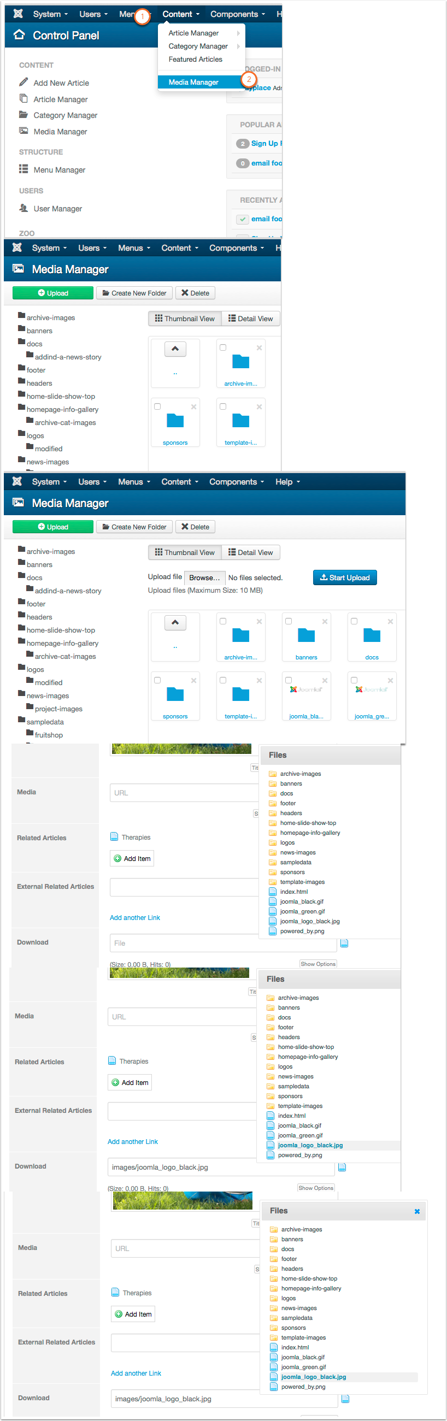Expand Article Manager submenu arrow in Content menu

click(238, 33)
